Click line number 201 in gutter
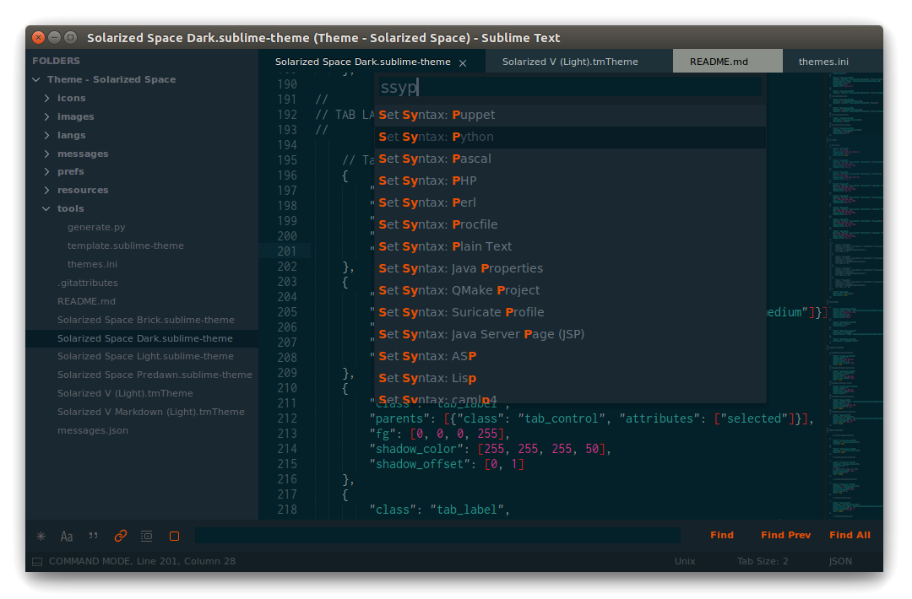This screenshot has height=599, width=912. (287, 251)
